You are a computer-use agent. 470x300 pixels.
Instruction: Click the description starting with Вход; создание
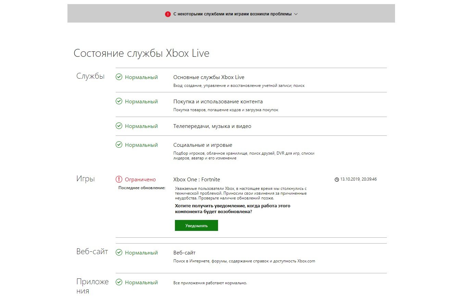[239, 86]
